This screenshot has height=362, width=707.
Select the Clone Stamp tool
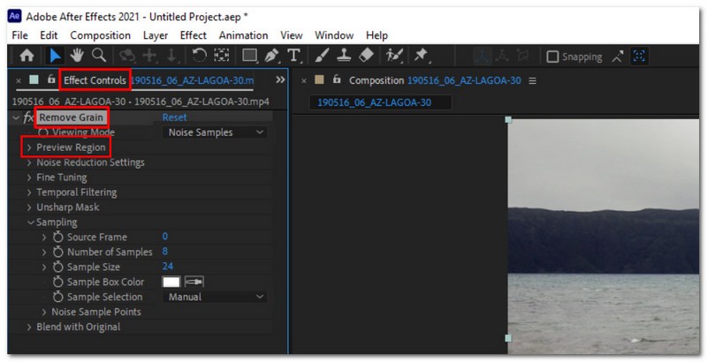coord(344,56)
